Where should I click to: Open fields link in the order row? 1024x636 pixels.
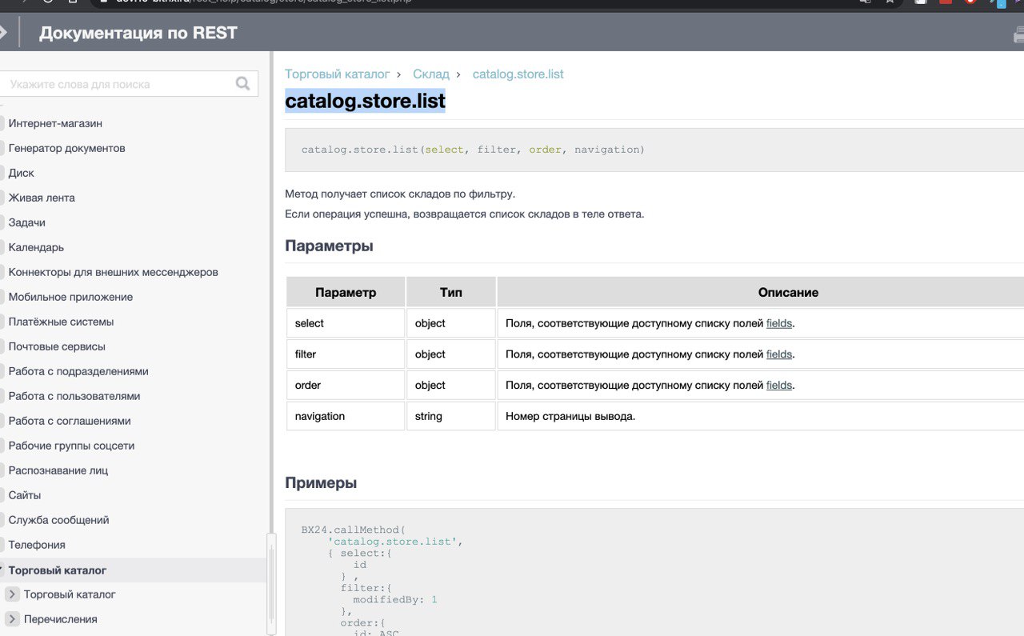click(x=778, y=386)
